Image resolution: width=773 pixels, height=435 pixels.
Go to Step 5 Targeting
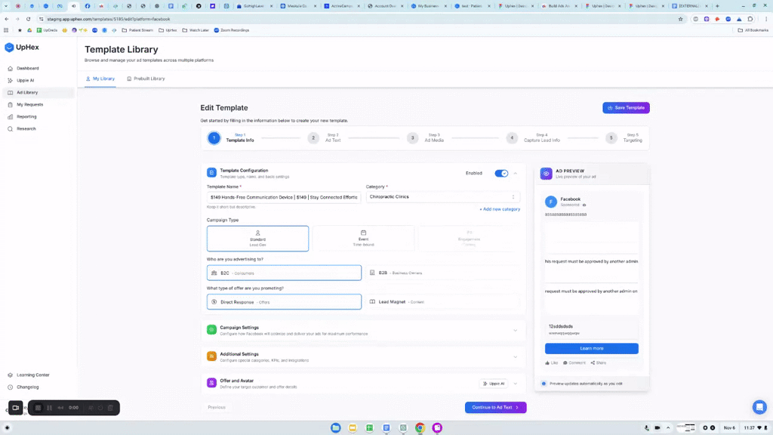(624, 137)
